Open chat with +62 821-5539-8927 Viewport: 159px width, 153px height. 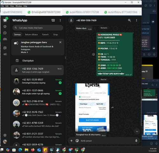pos(38,81)
